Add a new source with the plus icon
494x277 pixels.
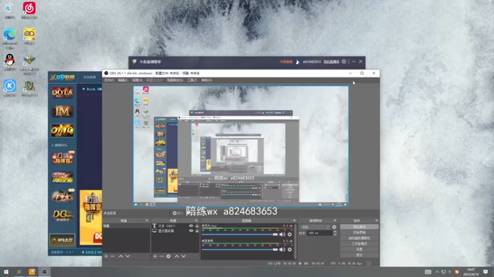pyautogui.click(x=155, y=256)
